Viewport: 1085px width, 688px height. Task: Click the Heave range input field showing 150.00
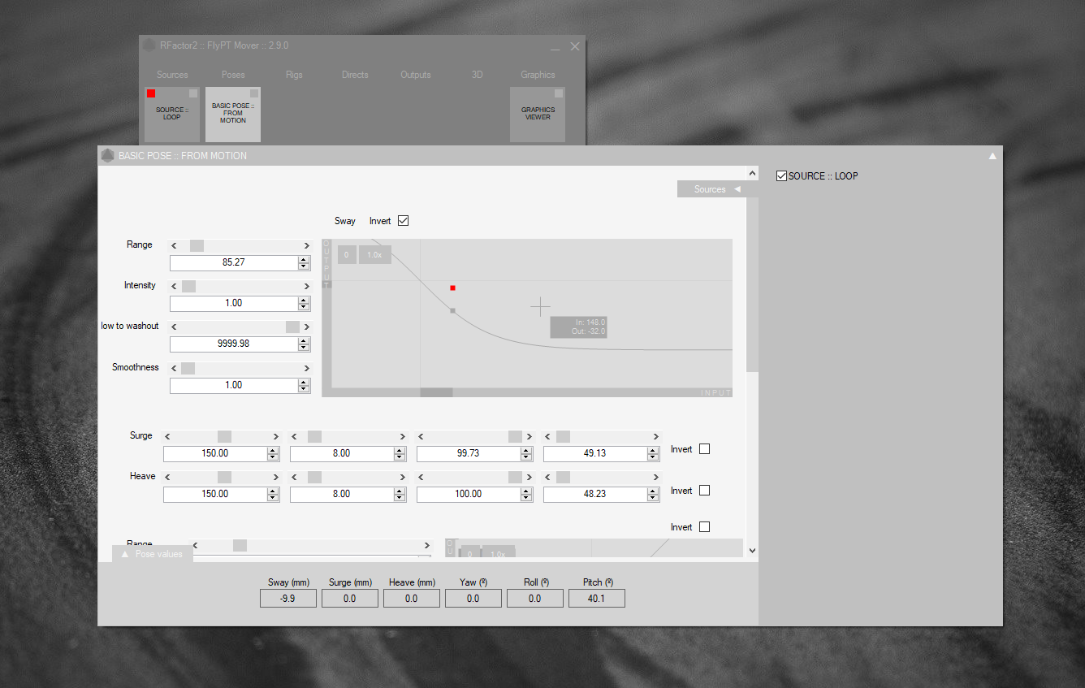pyautogui.click(x=215, y=494)
